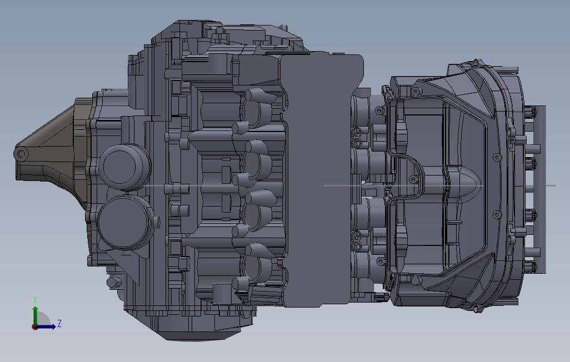The width and height of the screenshot is (570, 362).
Task: Click the green Y axis arrow of the triad
Action: pos(35,315)
